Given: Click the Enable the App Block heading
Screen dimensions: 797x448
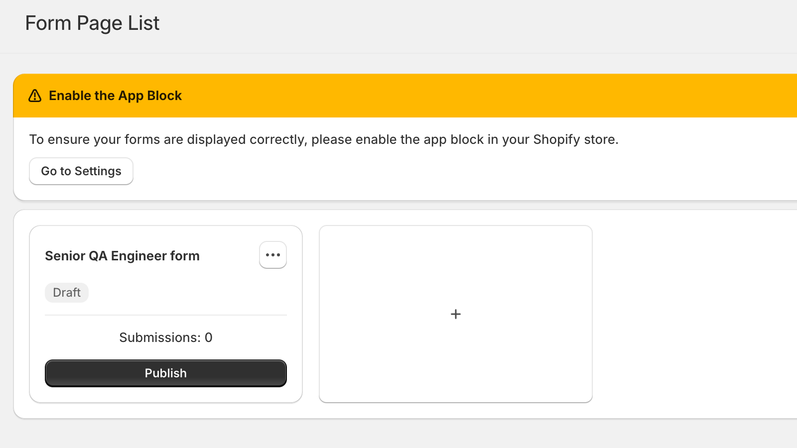Looking at the screenshot, I should click(x=115, y=96).
